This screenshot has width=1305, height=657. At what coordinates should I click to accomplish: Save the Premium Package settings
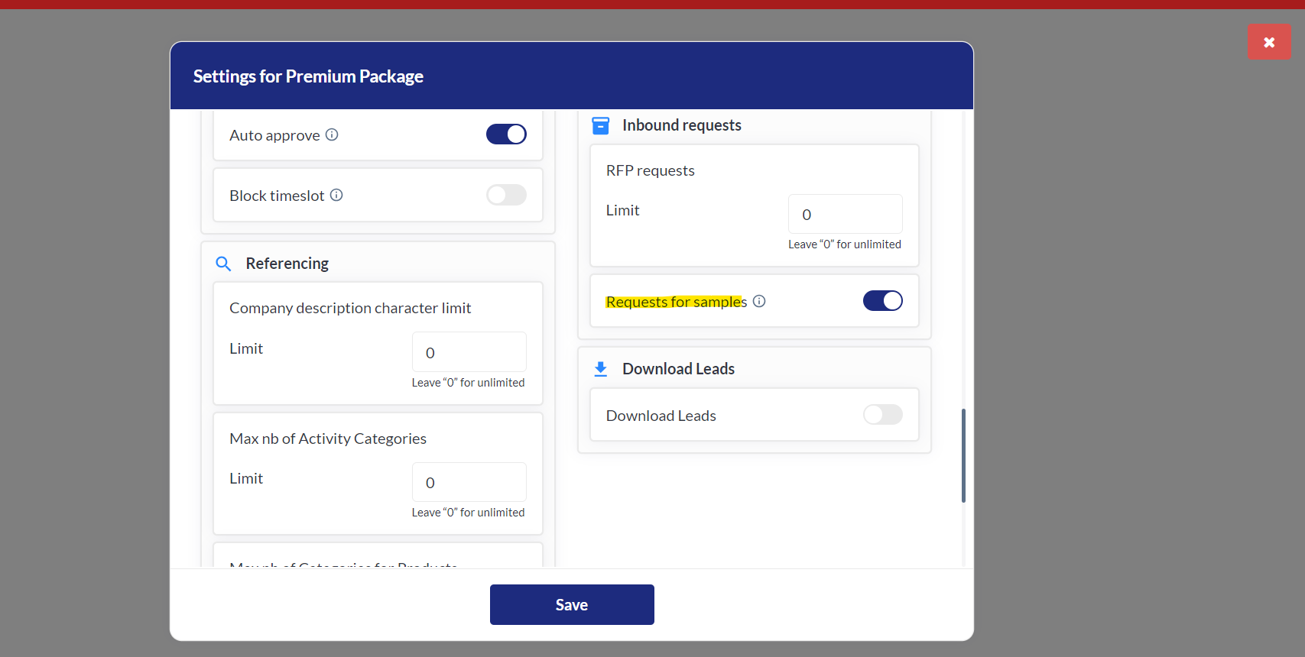point(572,604)
